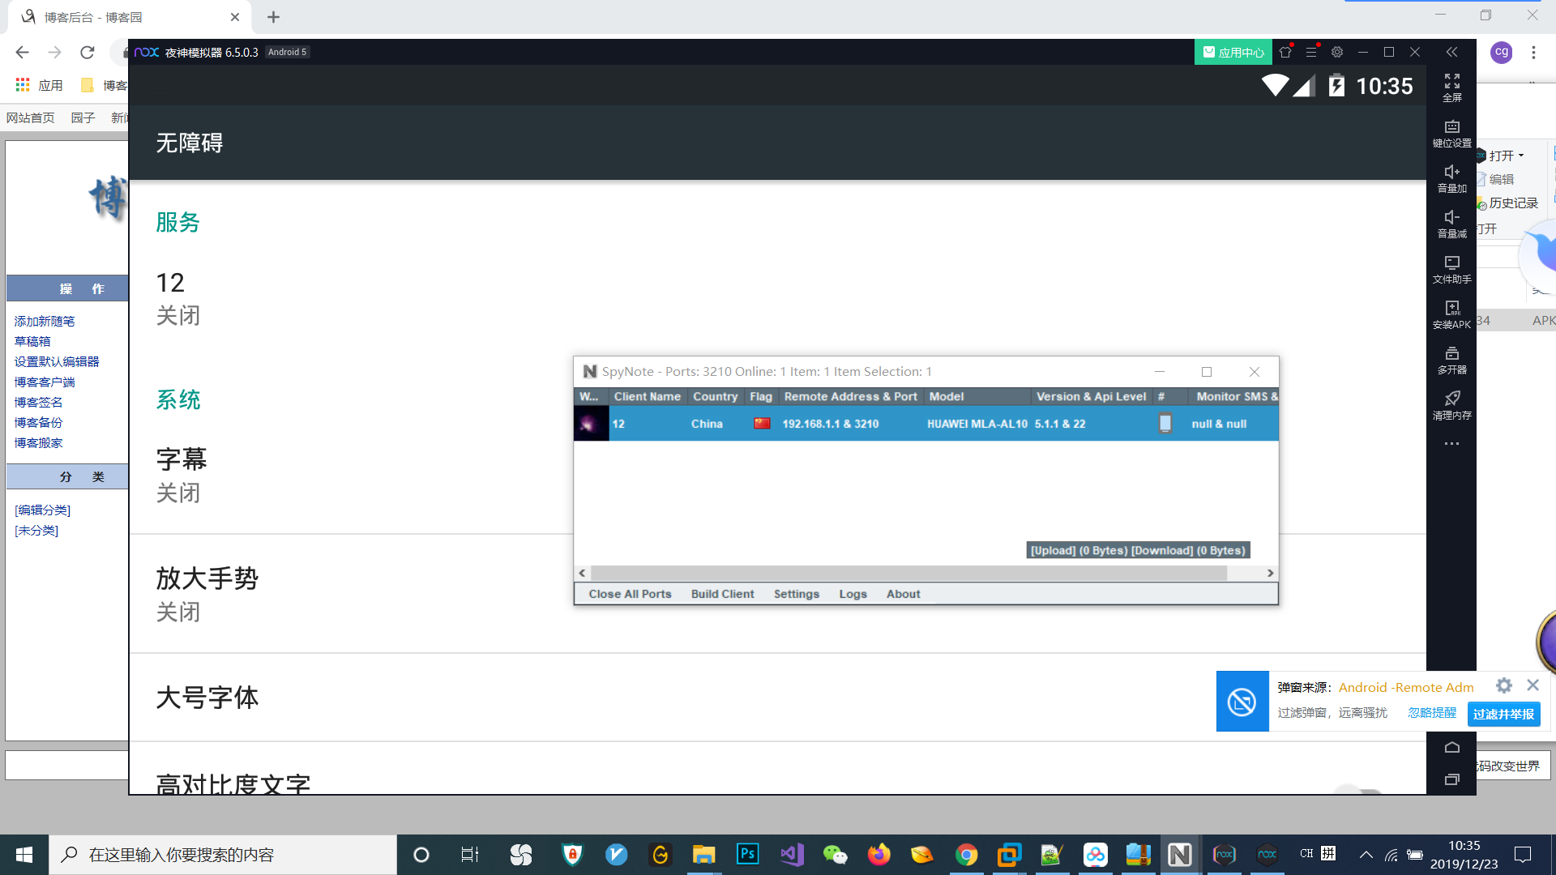This screenshot has height=875, width=1556.
Task: Toggle the 大号字体 large text option
Action: click(x=207, y=697)
